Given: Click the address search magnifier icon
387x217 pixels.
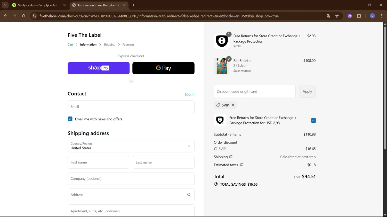Looking at the screenshot, I should pyautogui.click(x=189, y=195).
